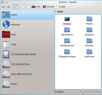Viewport: 102px width, 95px height.
Task: Select the Desktop folder icon
Action: click(67, 19)
